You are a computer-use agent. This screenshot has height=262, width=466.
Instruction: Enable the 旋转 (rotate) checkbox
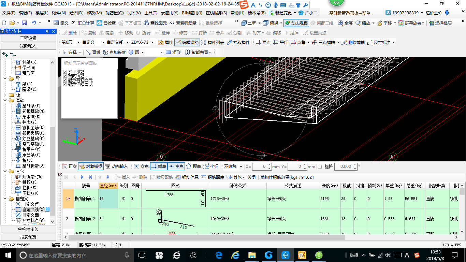[x=320, y=166]
